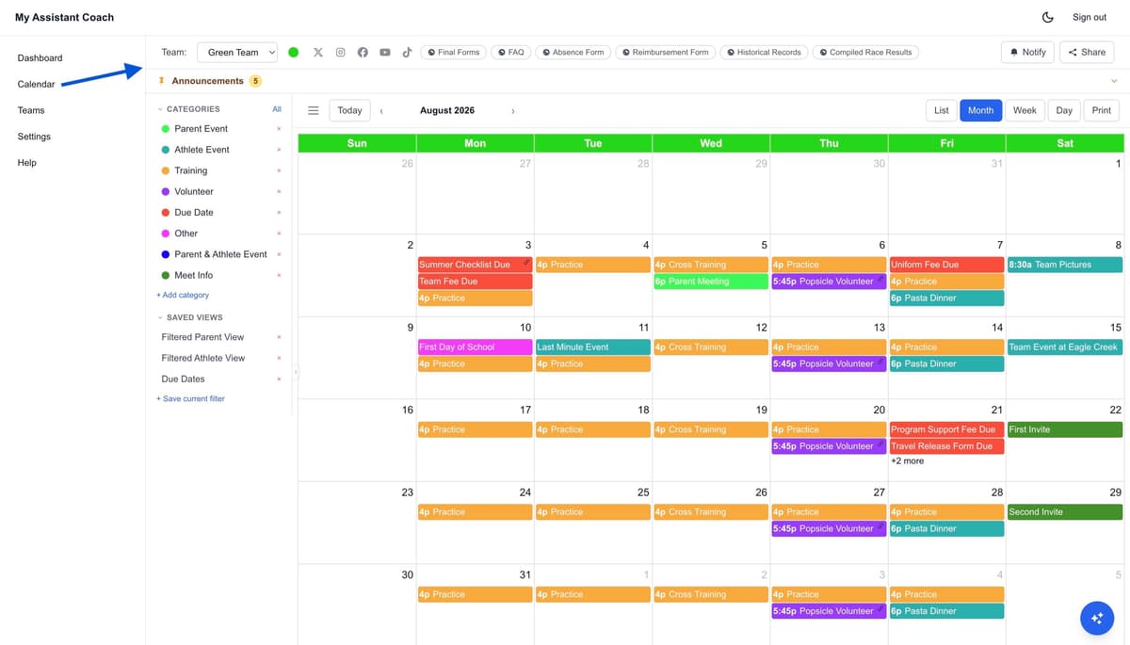
Task: Remove the Athlete Event category with its x
Action: pyautogui.click(x=279, y=150)
